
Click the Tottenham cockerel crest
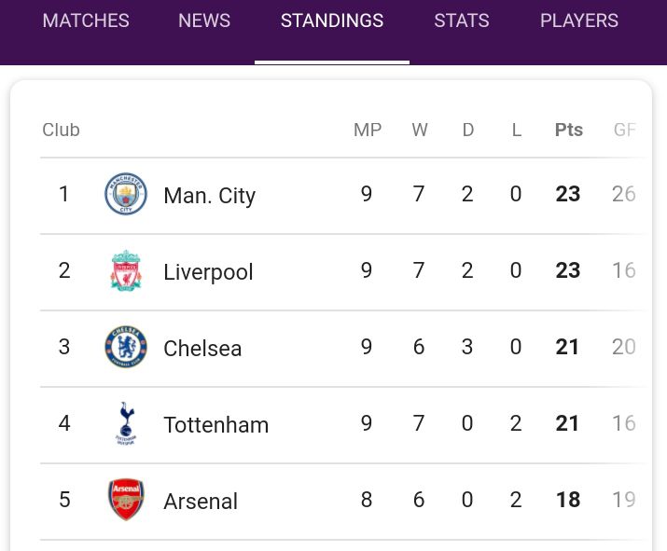click(126, 423)
